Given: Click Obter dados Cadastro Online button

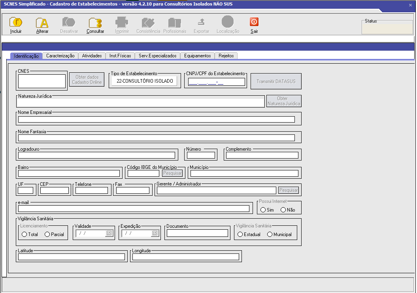Looking at the screenshot, I should (x=87, y=79).
